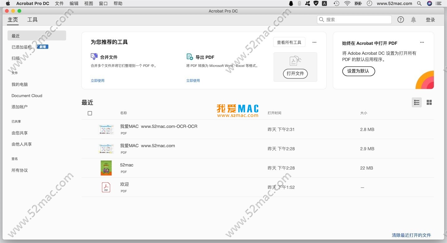Screen dimensions: 447x243
Task: Click the QQ penguin menu bar icon
Action: [291, 3]
